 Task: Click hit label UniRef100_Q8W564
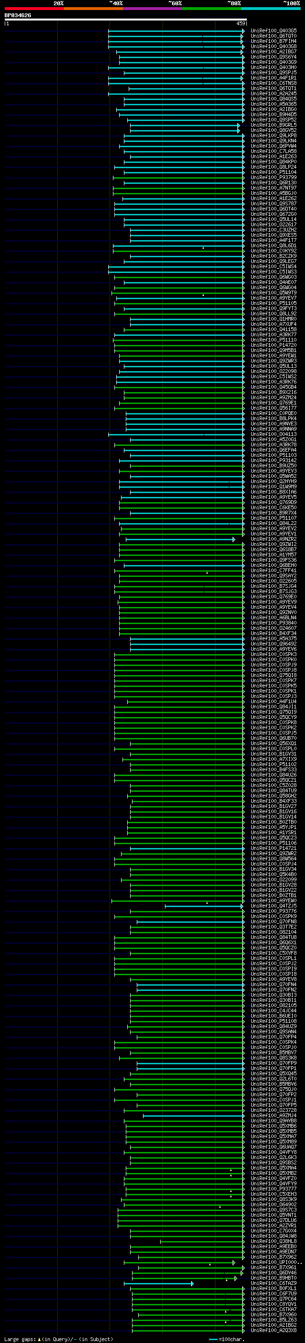274,858
